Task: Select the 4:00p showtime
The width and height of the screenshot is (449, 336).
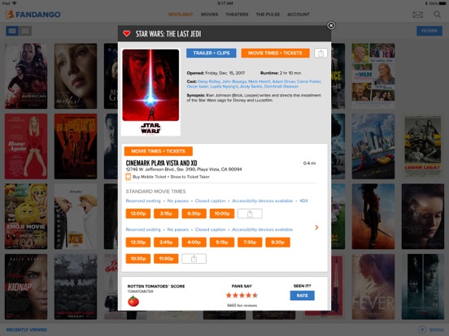Action: coord(194,243)
